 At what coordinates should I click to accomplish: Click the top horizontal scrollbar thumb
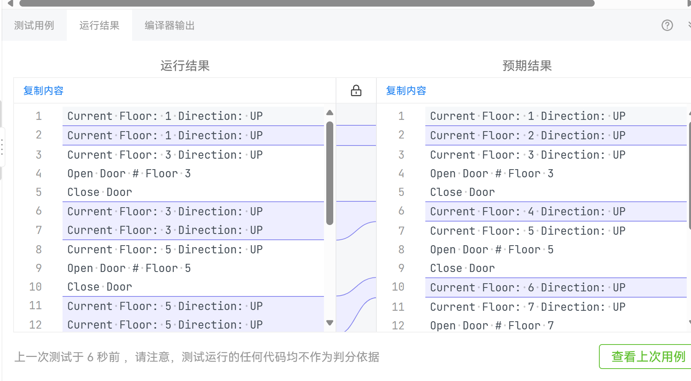click(x=307, y=3)
